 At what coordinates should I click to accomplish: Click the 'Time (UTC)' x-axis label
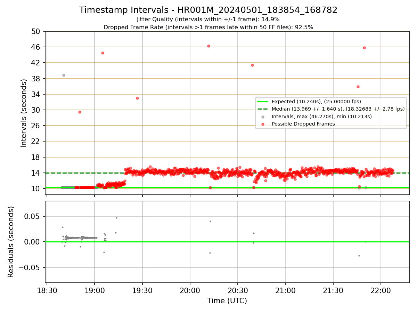pos(227,301)
